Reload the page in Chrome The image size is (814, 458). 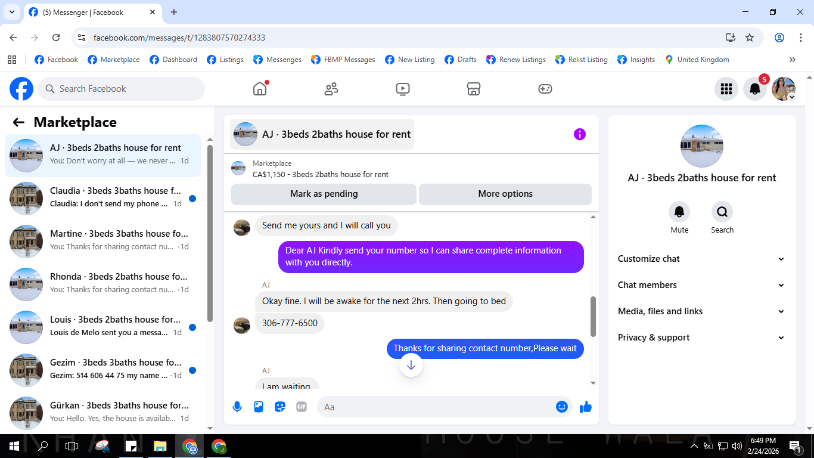[x=56, y=38]
